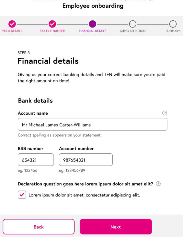Click the Employee onboarding page title

[x=93, y=6]
